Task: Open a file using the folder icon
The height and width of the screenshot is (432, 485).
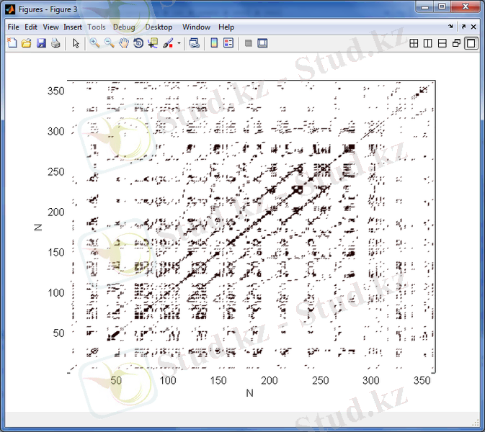Action: [x=26, y=43]
